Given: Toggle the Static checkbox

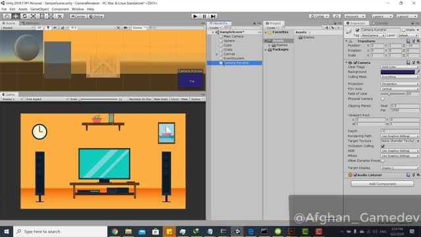Looking at the screenshot, I should point(403,30).
